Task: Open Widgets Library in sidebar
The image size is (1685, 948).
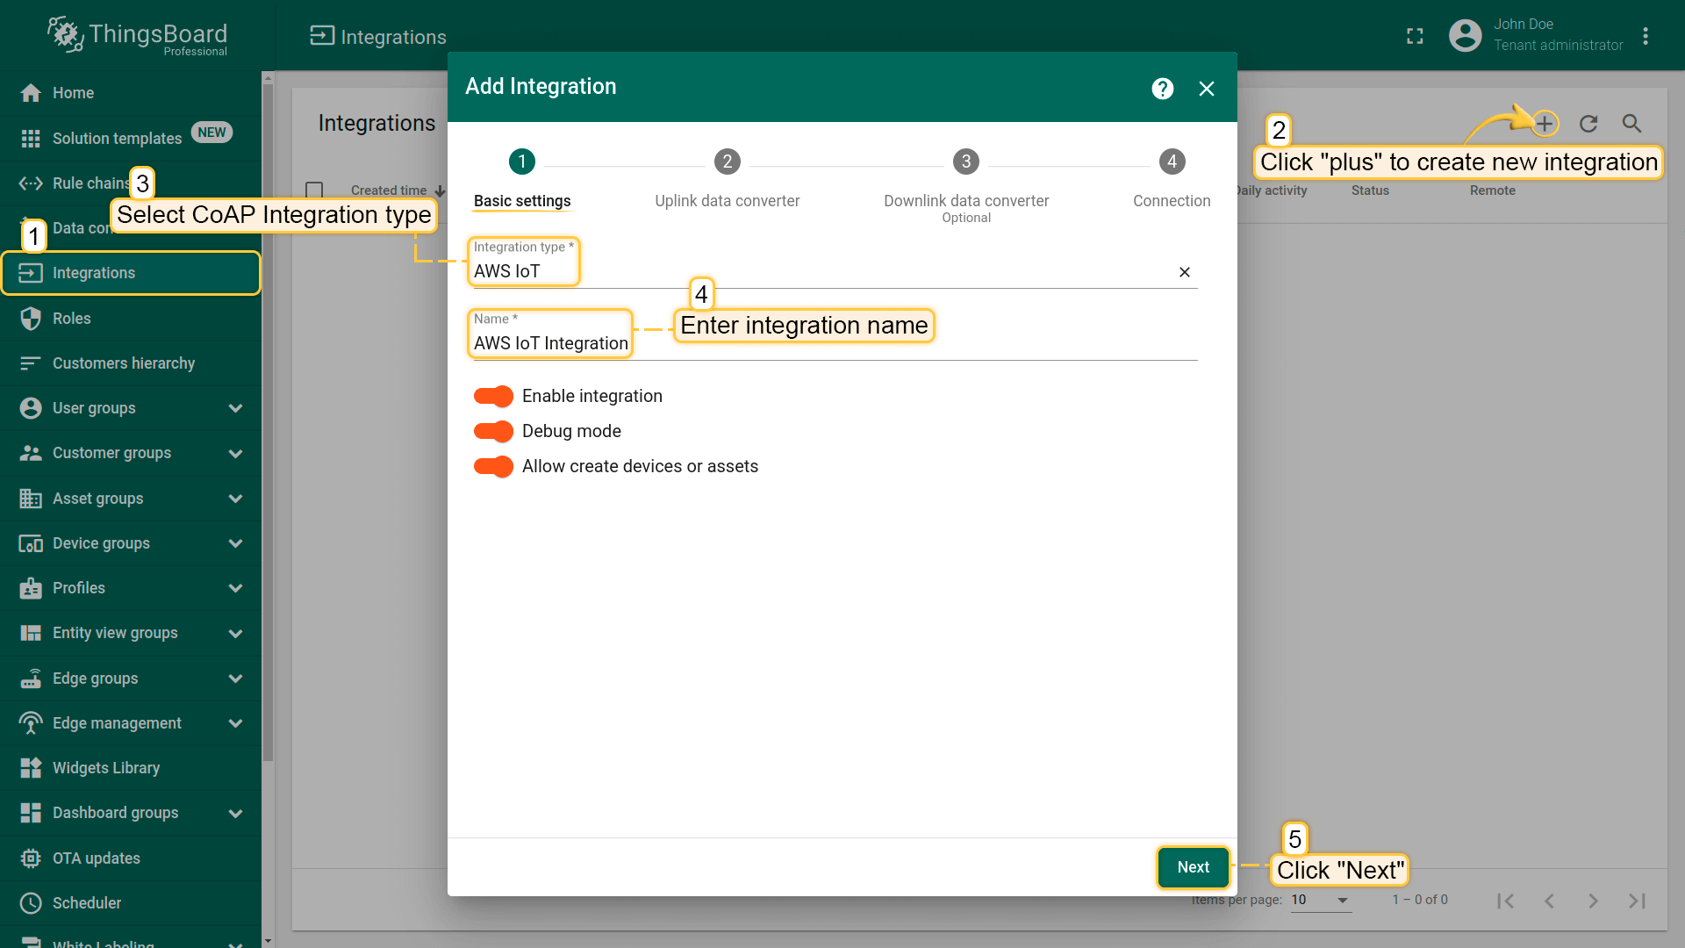Action: pyautogui.click(x=105, y=768)
